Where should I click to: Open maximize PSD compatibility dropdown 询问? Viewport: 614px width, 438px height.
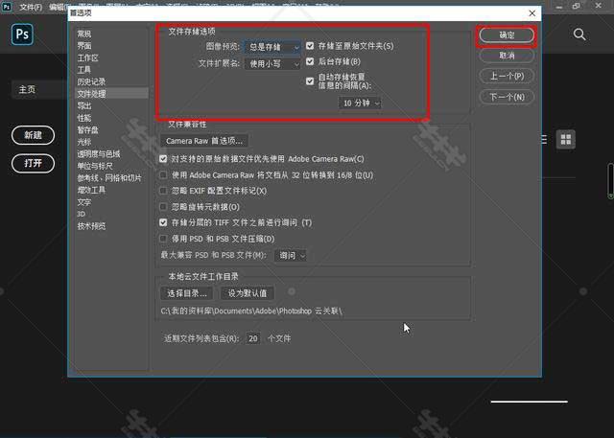click(291, 255)
